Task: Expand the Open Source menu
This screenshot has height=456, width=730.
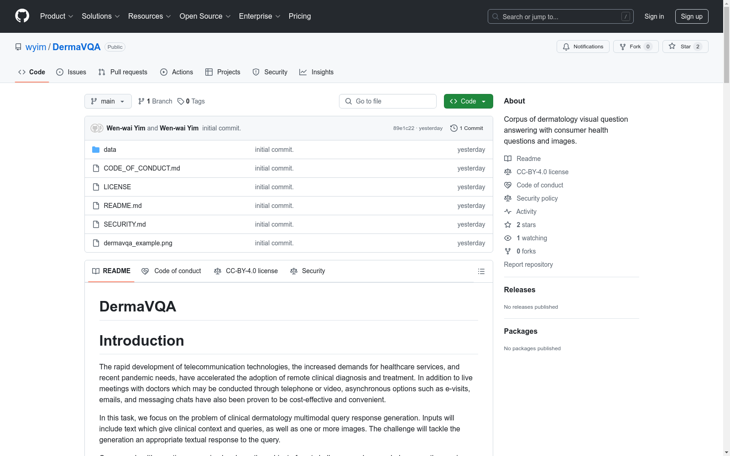Action: (x=205, y=16)
